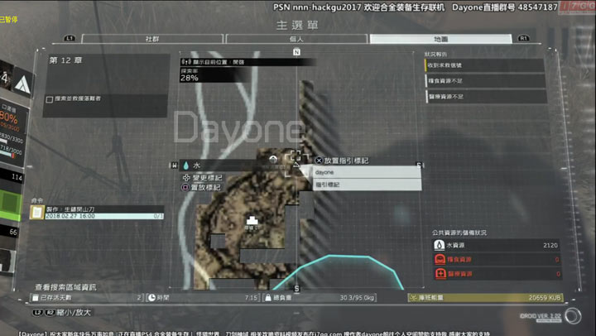Click the 糧食資源 food icon
This screenshot has width=596, height=336.
coord(440,259)
